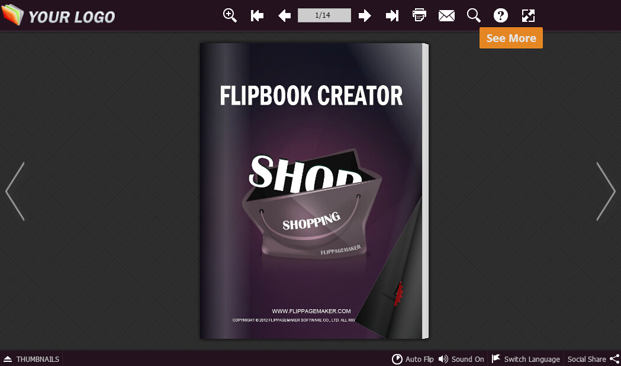Click the WWW.FLIPPAGEMAKER.COM text on cover
The height and width of the screenshot is (366, 621).
311,311
